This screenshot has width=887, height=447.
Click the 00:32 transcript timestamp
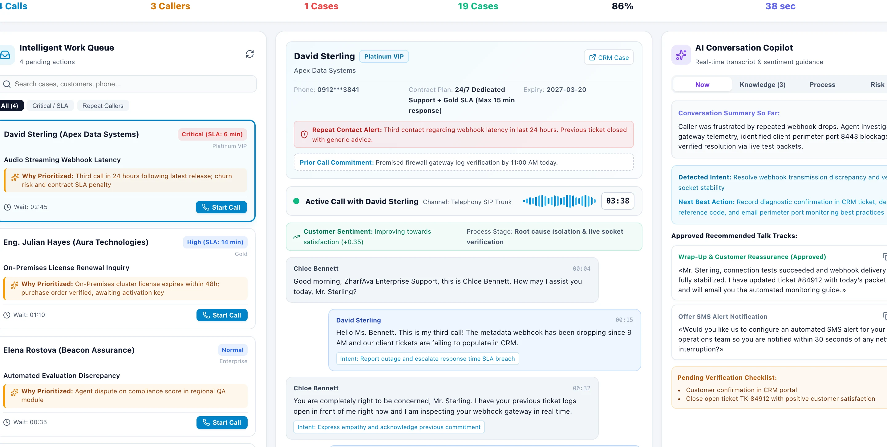(581, 388)
